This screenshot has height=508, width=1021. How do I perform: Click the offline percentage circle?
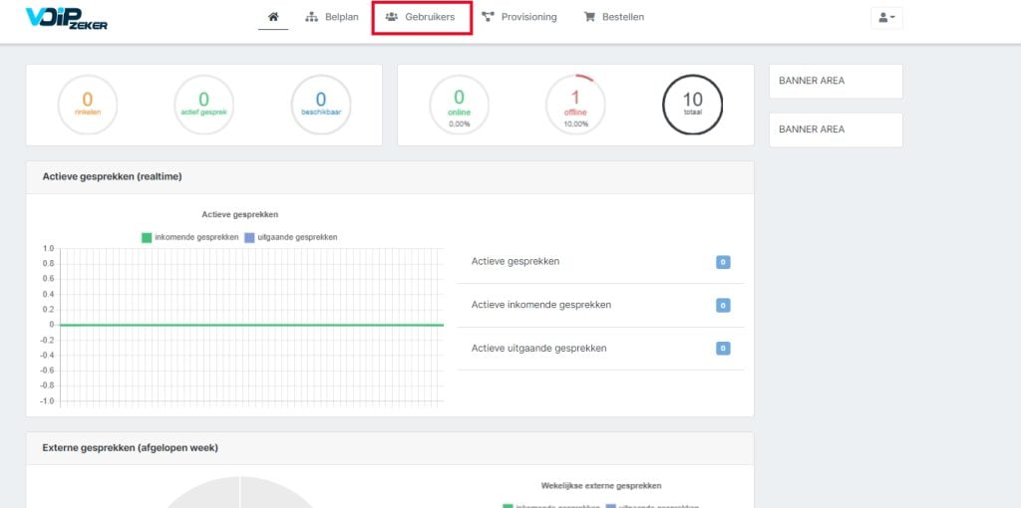tap(575, 105)
